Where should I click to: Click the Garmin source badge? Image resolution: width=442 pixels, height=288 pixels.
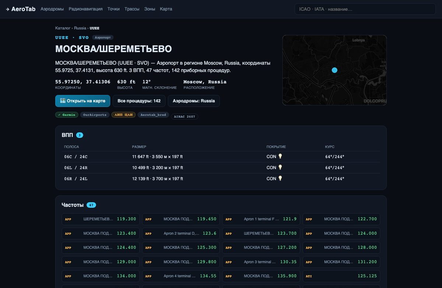[x=67, y=115]
